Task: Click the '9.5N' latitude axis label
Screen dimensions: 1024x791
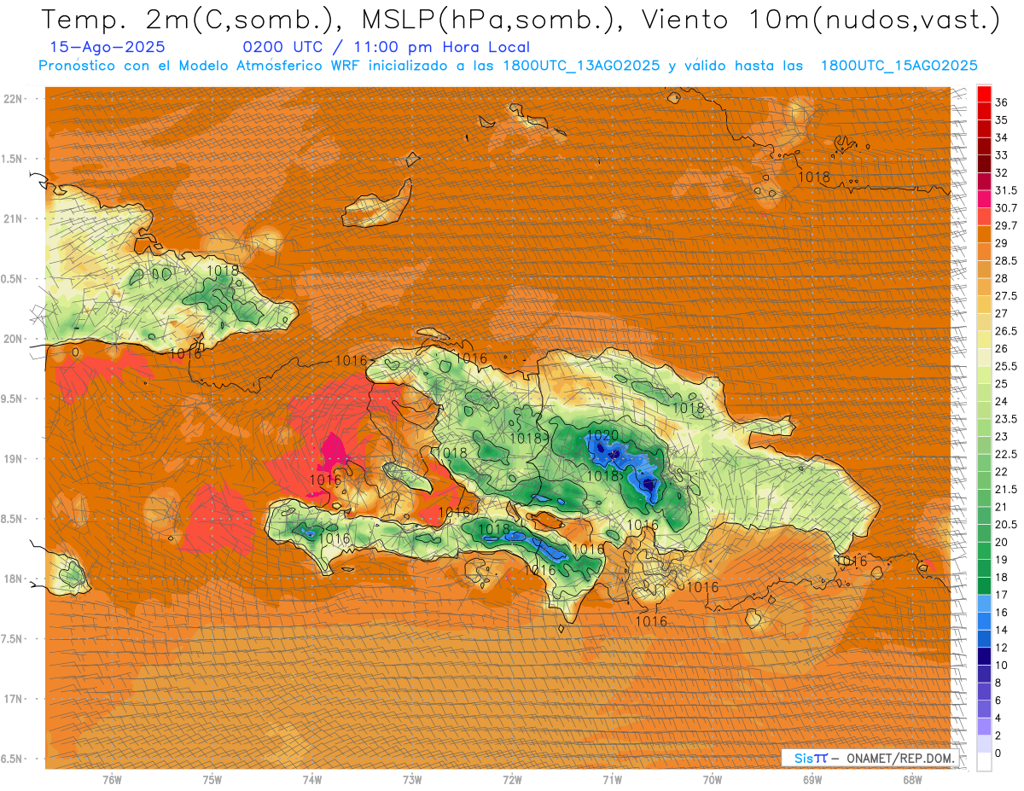Action: [13, 399]
